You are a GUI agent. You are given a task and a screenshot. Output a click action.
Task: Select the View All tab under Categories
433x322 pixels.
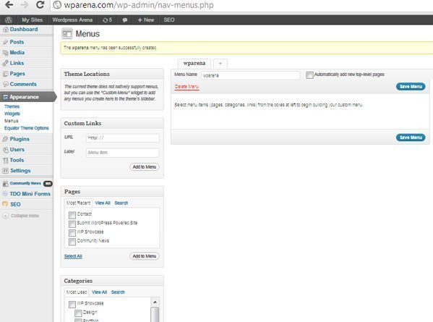100,292
